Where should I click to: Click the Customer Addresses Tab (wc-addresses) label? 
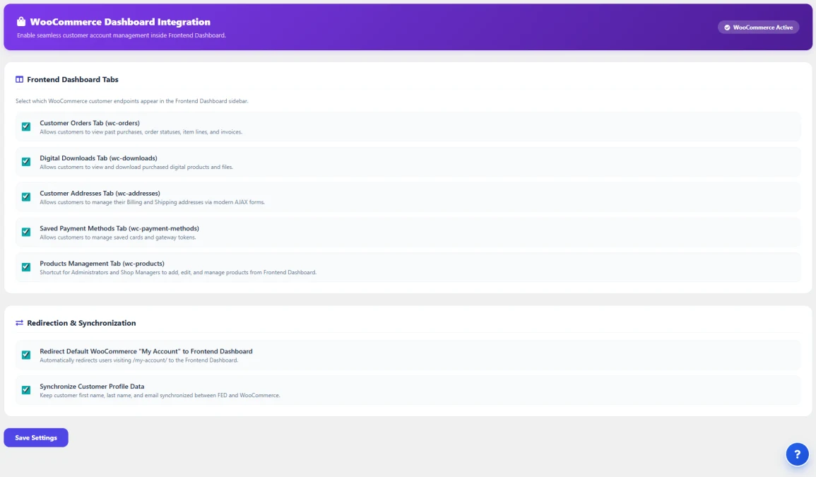pos(100,193)
